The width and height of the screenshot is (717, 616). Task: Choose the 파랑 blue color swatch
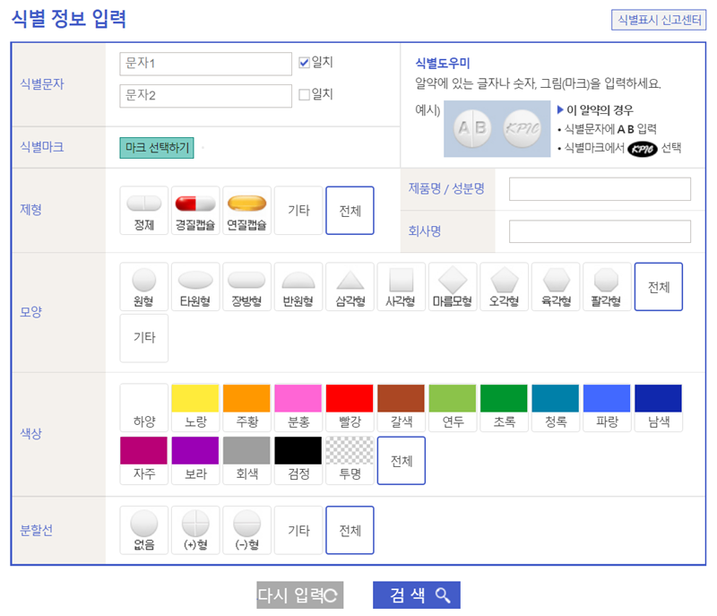pyautogui.click(x=607, y=408)
